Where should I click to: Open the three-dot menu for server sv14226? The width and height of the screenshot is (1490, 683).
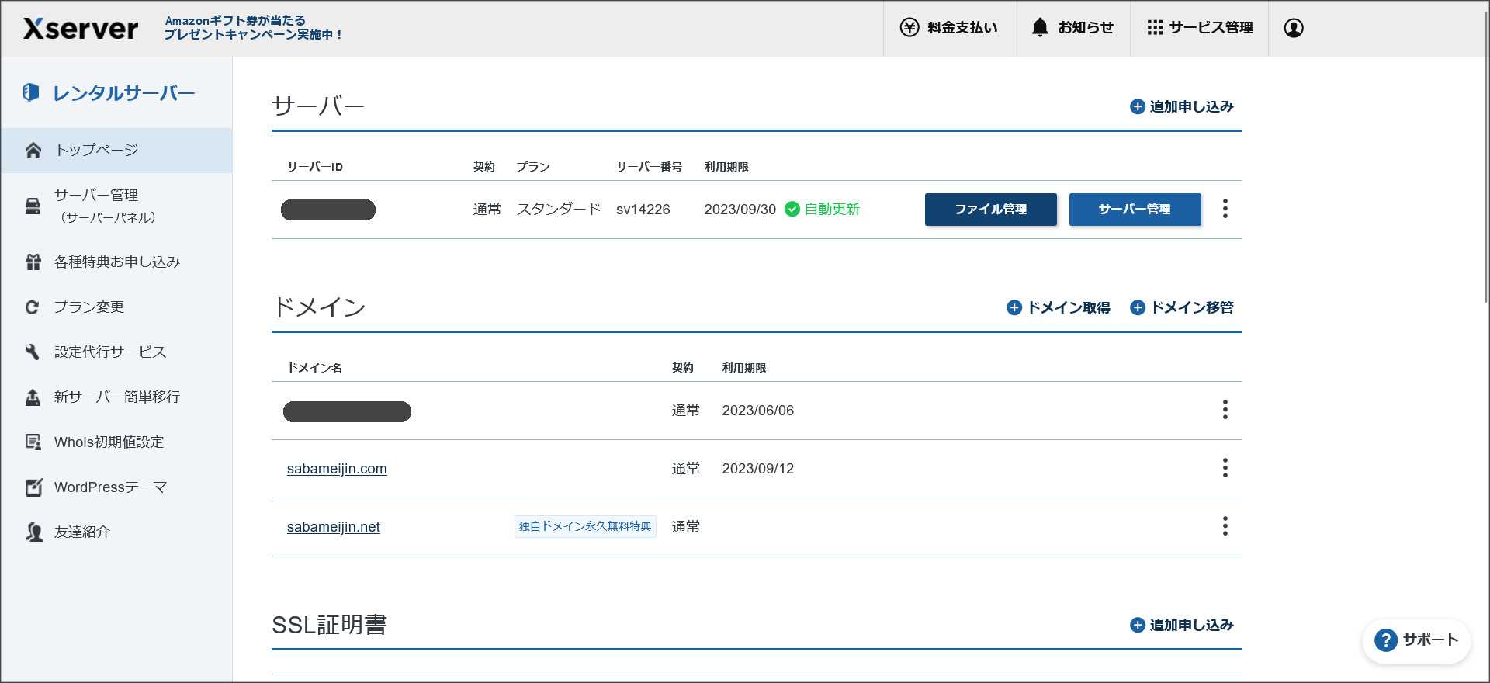pos(1225,209)
